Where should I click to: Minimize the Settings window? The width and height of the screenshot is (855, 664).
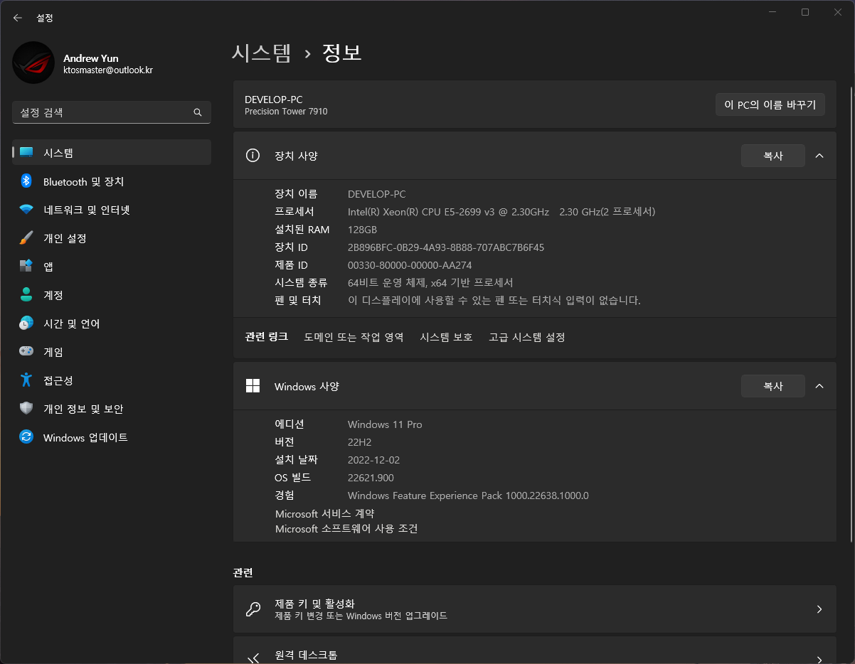tap(772, 12)
